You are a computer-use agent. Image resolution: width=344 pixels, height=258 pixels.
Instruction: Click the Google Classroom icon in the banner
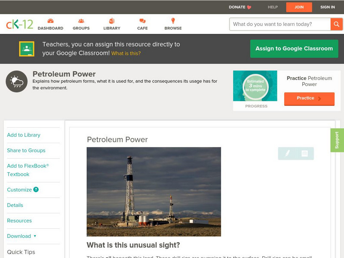(x=28, y=49)
